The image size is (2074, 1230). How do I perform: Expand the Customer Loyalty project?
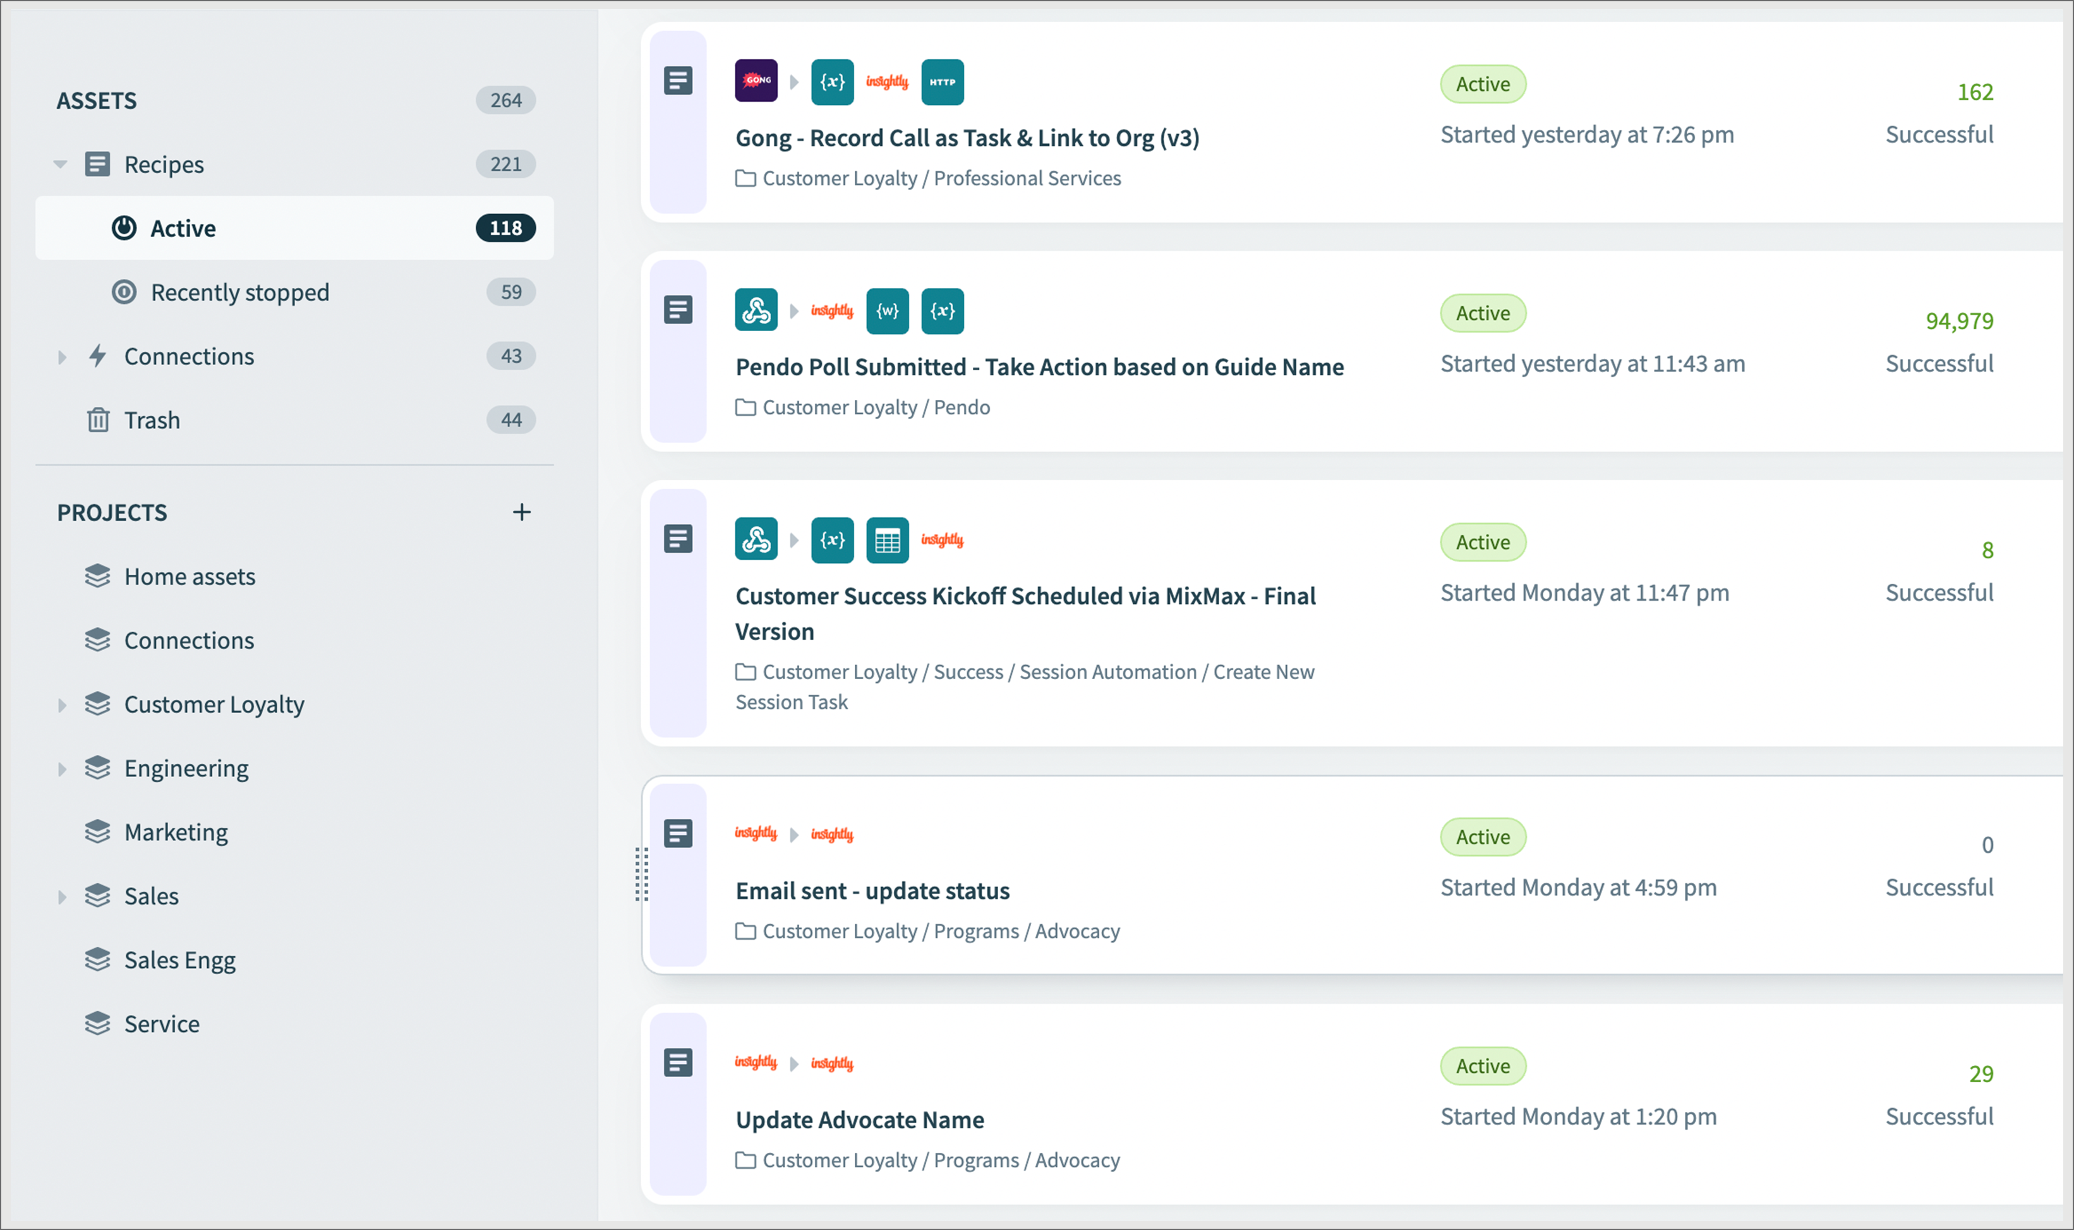pos(62,706)
